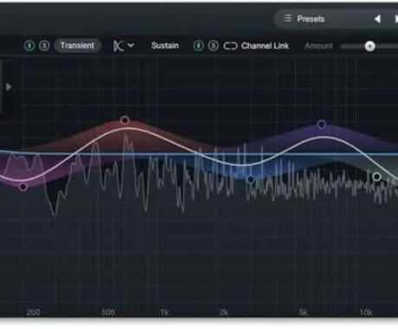398x329 pixels.
Task: Solo the Sustain section
Action: tap(213, 46)
